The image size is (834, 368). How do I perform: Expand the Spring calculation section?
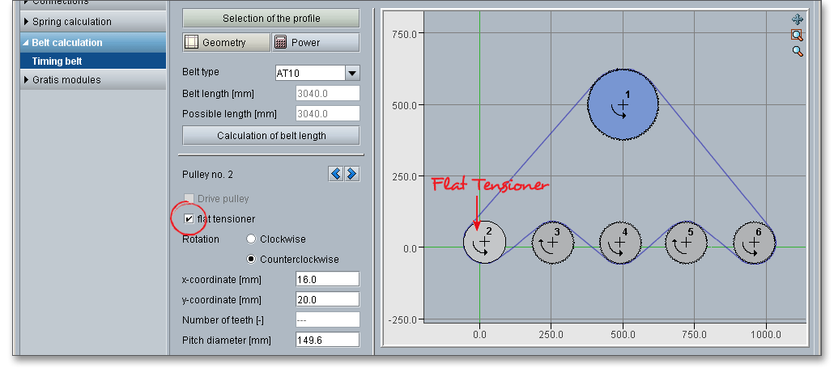coord(71,22)
